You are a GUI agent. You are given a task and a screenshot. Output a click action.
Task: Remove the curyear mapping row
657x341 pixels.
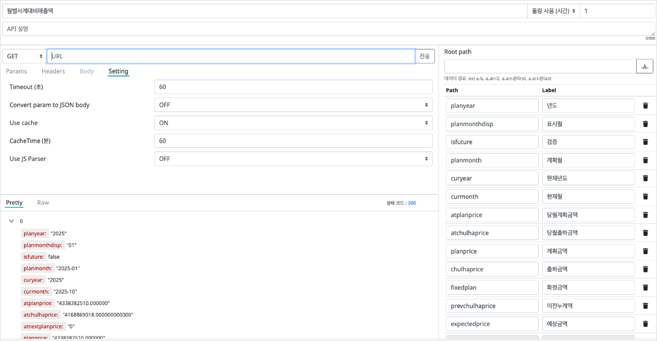[x=645, y=178]
